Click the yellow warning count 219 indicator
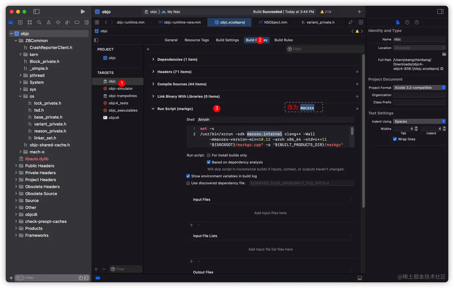This screenshot has width=454, height=288. coord(326,12)
